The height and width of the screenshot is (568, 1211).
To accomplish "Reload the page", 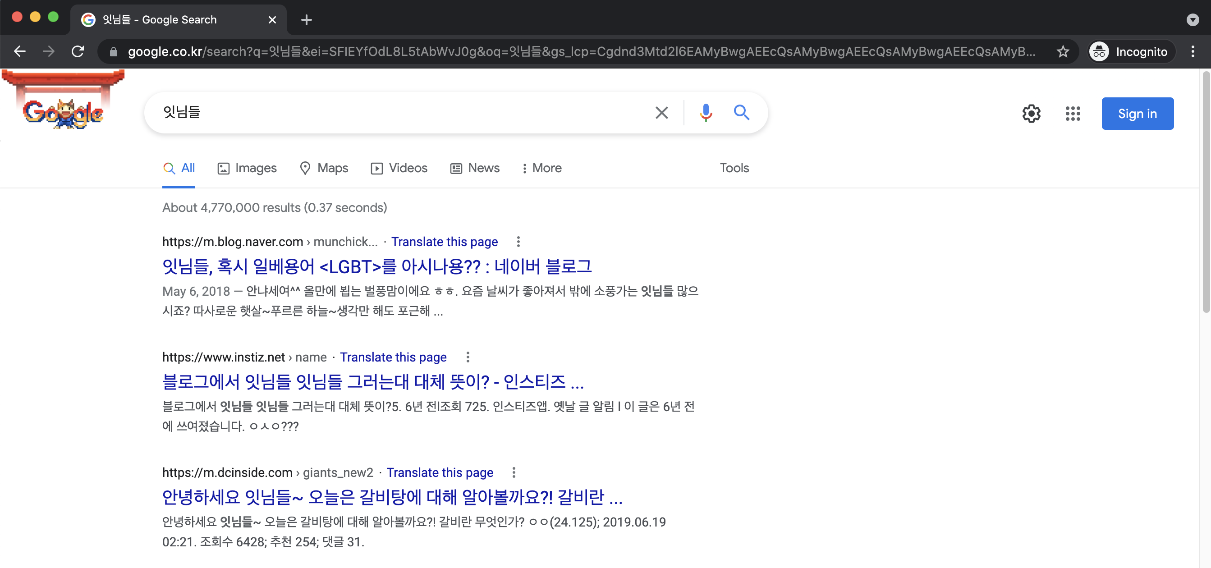I will click(78, 51).
